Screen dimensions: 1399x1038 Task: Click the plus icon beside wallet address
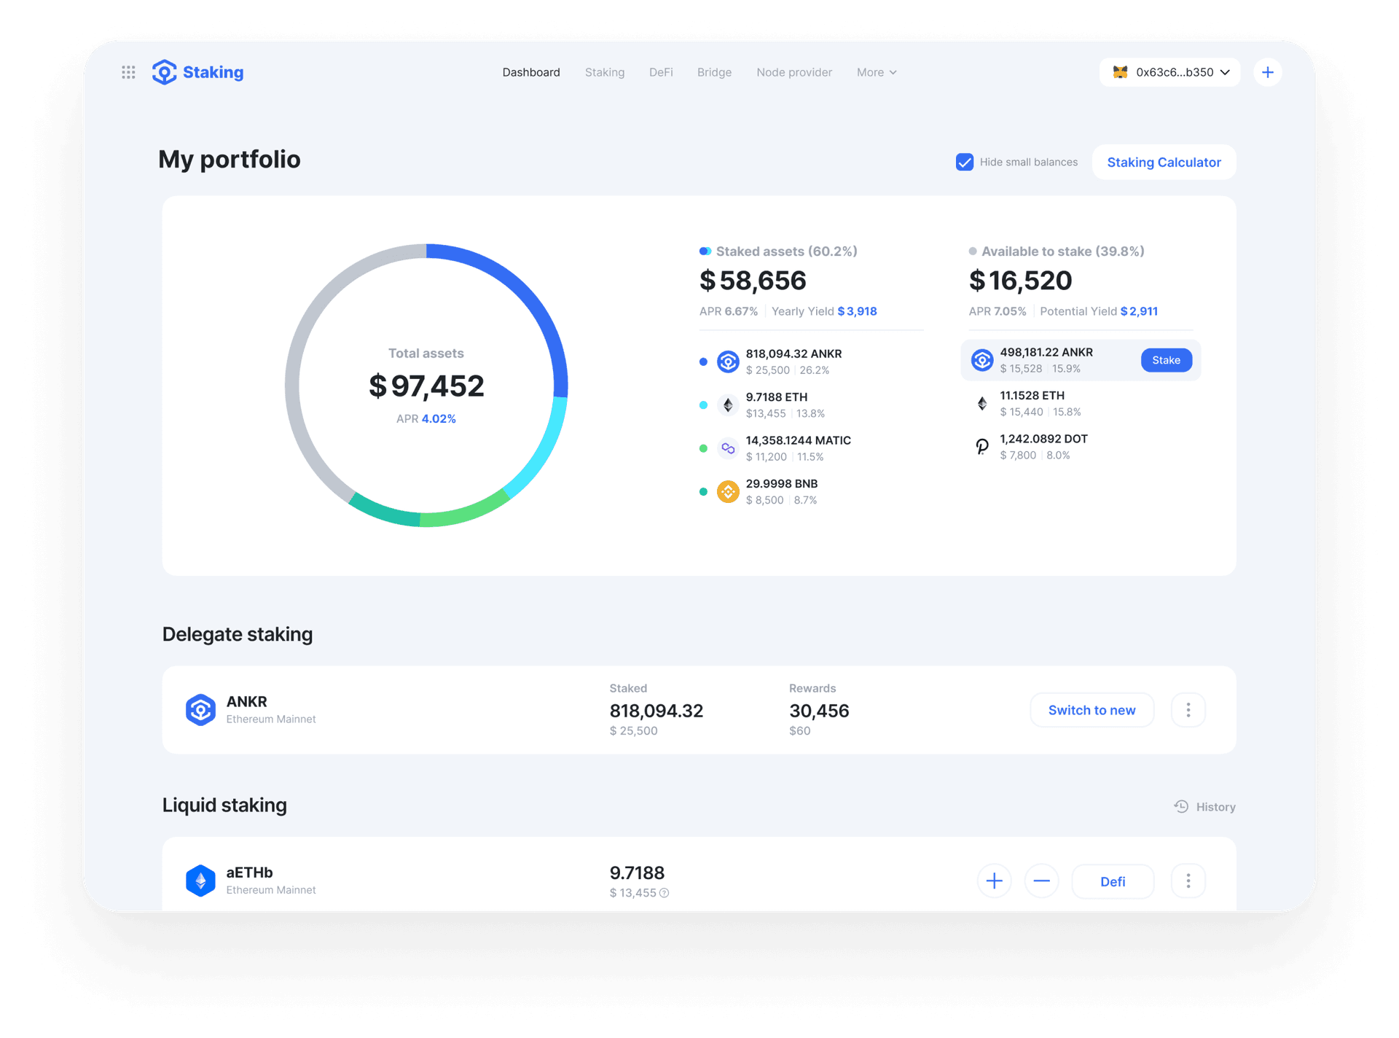[1267, 72]
